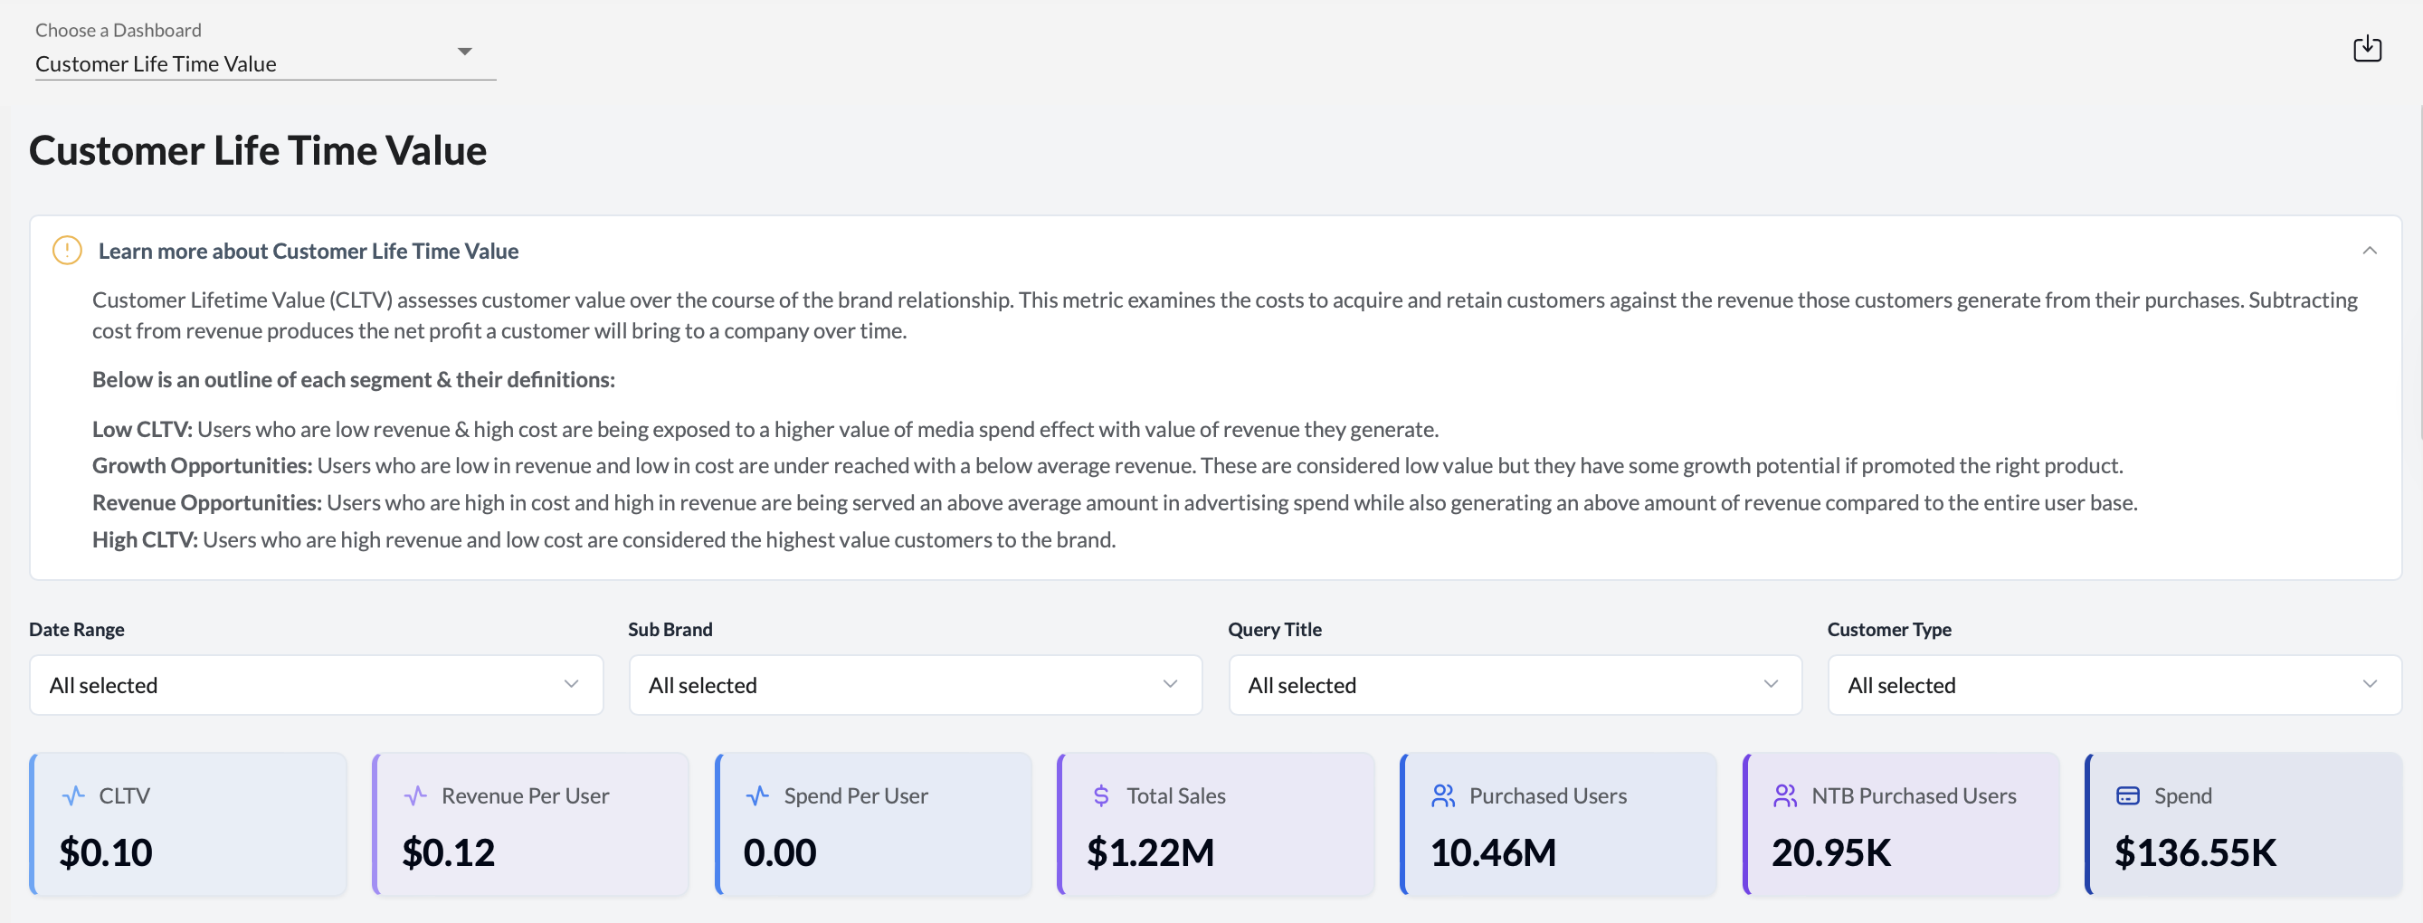Click the dollar icon on Total Sales card
The height and width of the screenshot is (923, 2423).
pos(1101,796)
